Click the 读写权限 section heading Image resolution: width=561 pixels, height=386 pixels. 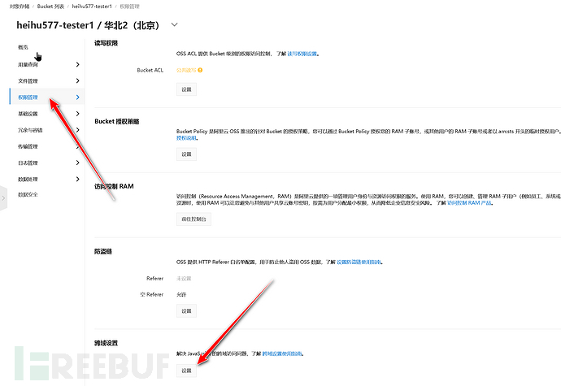click(x=106, y=43)
